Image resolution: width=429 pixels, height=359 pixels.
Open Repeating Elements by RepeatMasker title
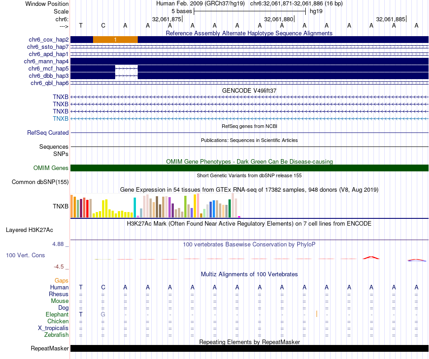pos(250,342)
